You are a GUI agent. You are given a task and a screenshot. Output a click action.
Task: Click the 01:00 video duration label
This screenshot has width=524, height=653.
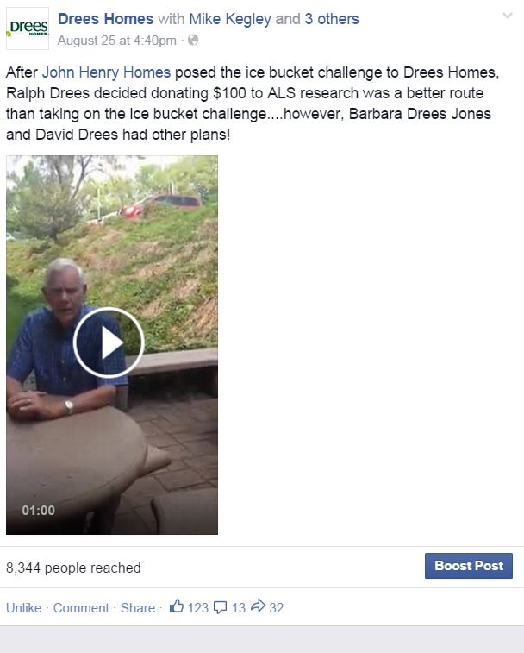[38, 510]
